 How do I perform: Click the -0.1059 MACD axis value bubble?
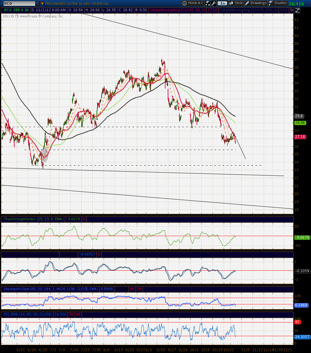[x=302, y=271]
